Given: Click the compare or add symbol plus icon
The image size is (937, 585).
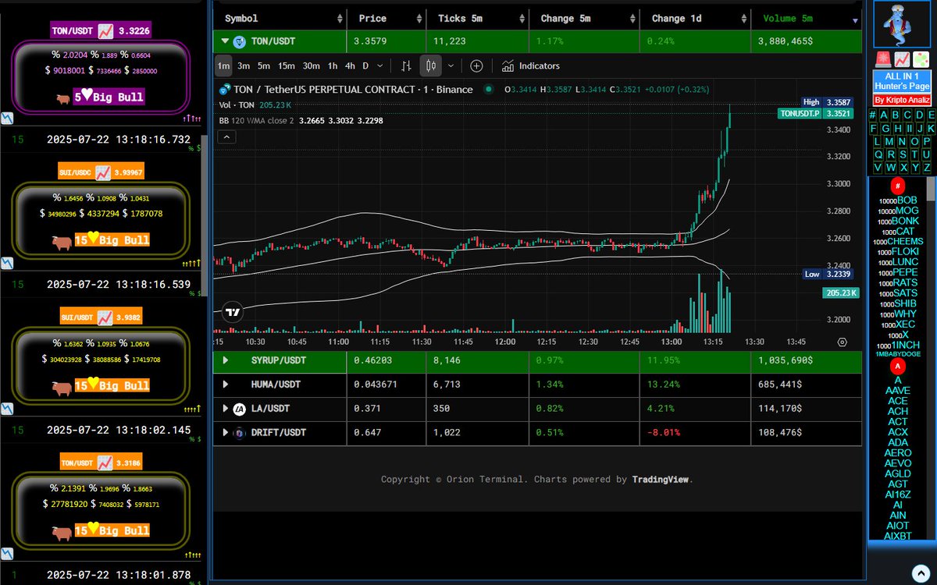Looking at the screenshot, I should pos(476,66).
